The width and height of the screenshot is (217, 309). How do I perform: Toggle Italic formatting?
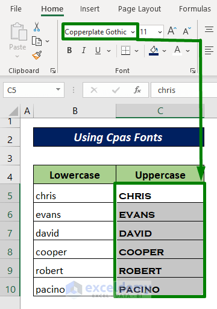tap(84, 50)
